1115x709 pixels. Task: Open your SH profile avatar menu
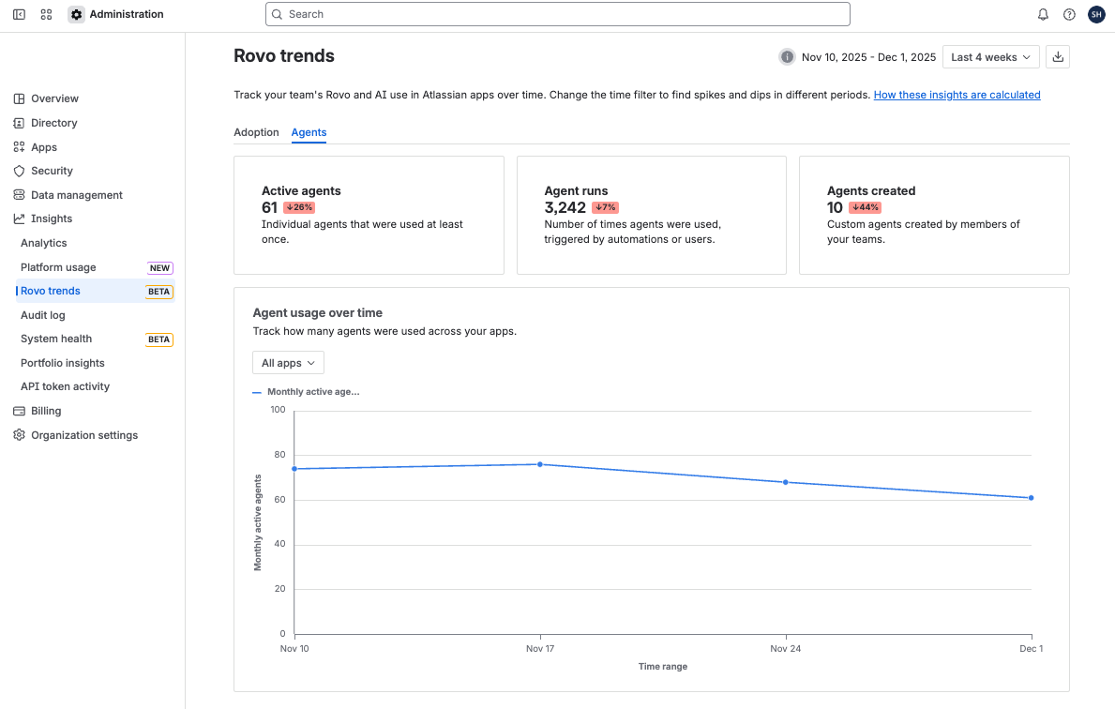click(1096, 14)
